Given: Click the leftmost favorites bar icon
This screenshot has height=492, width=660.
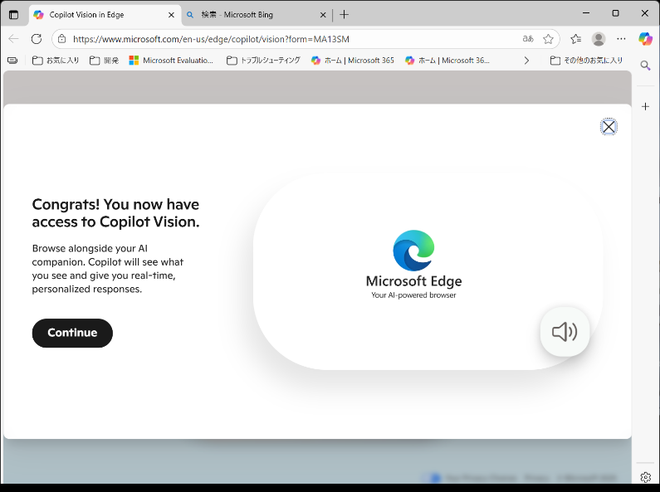Looking at the screenshot, I should click(x=12, y=61).
